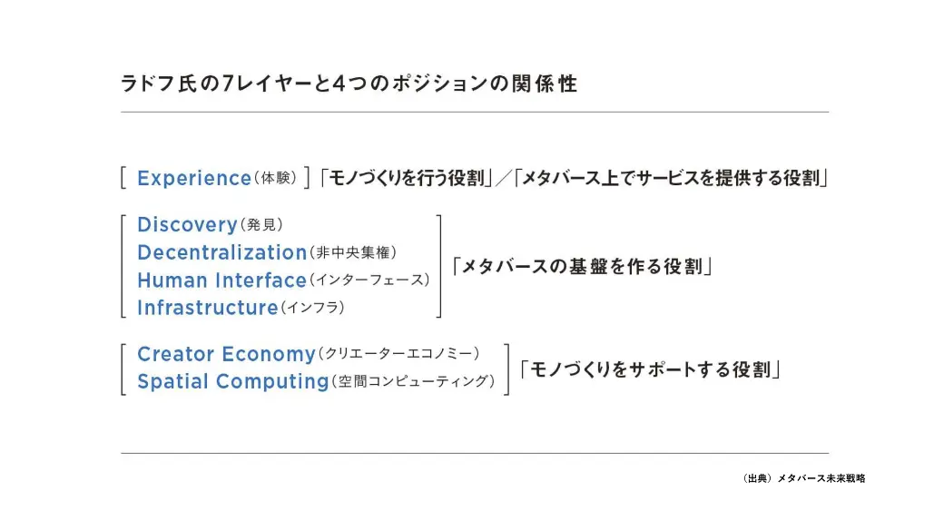
Task: Select the 「メタバースの基盤を作る役割」 label
Action: 582,266
